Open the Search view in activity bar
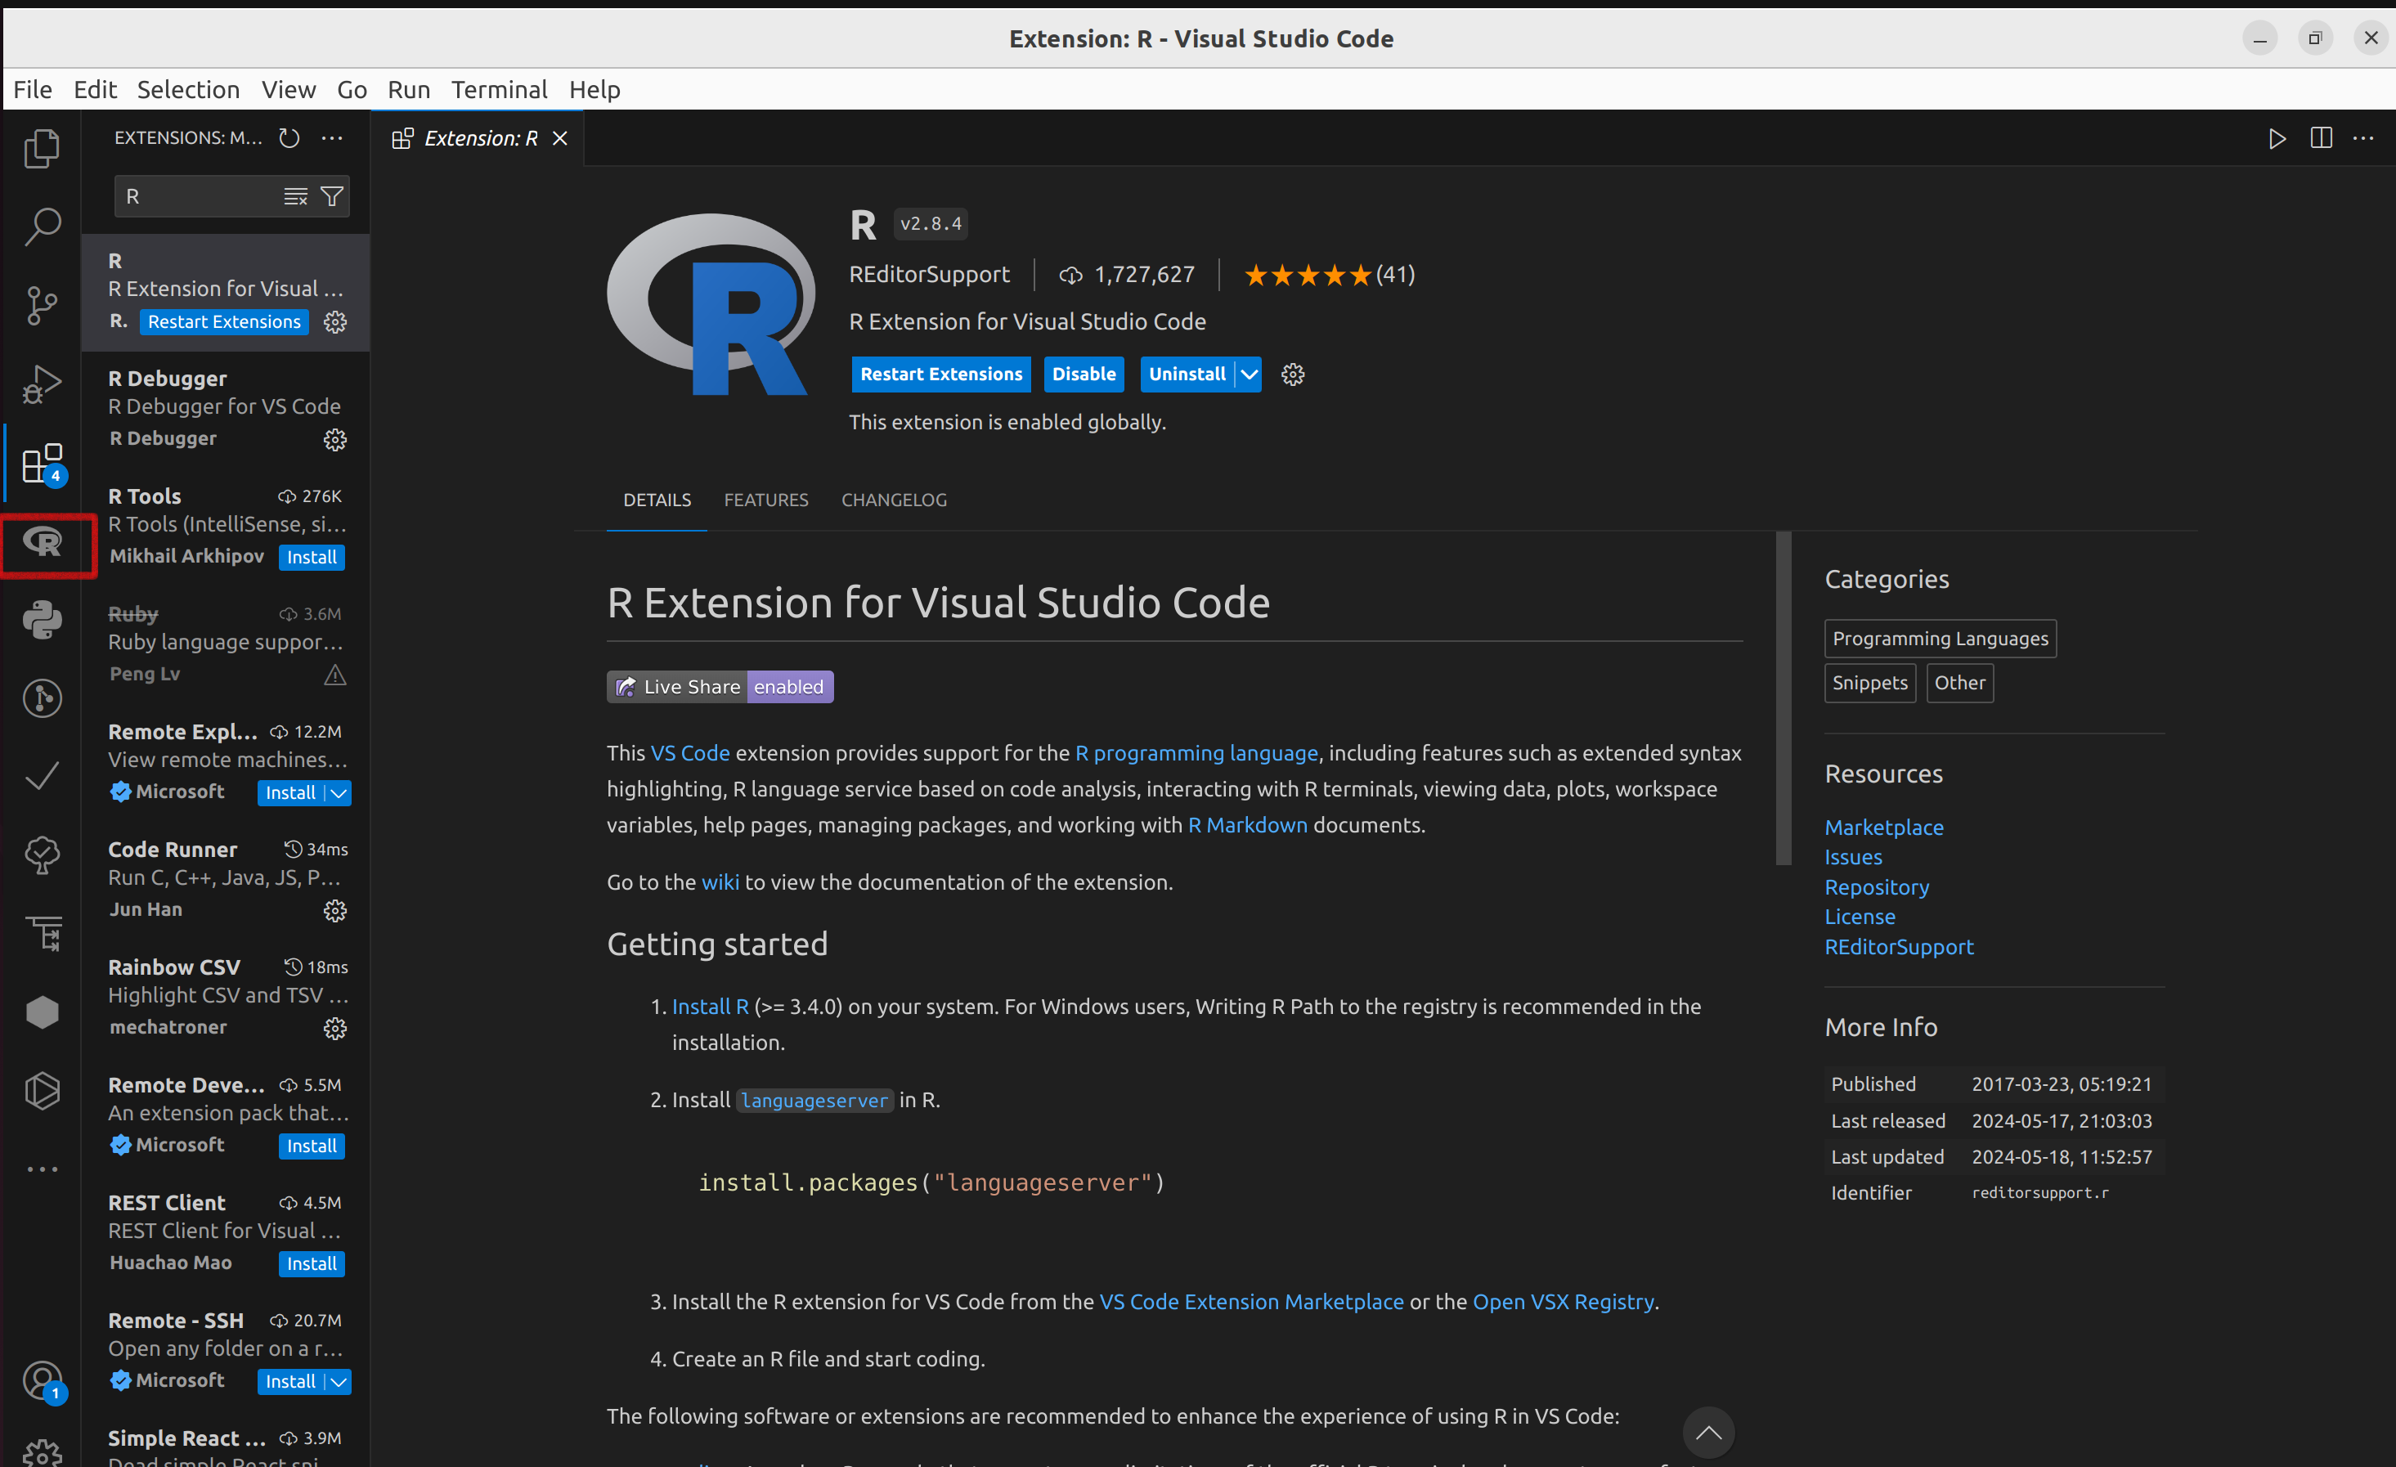This screenshot has width=2396, height=1467. click(42, 227)
